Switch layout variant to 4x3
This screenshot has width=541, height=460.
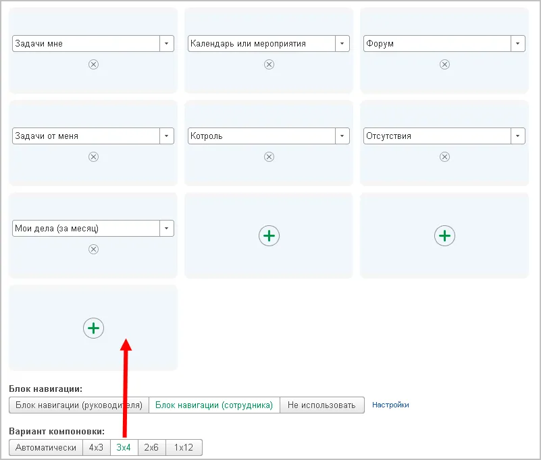tap(97, 447)
